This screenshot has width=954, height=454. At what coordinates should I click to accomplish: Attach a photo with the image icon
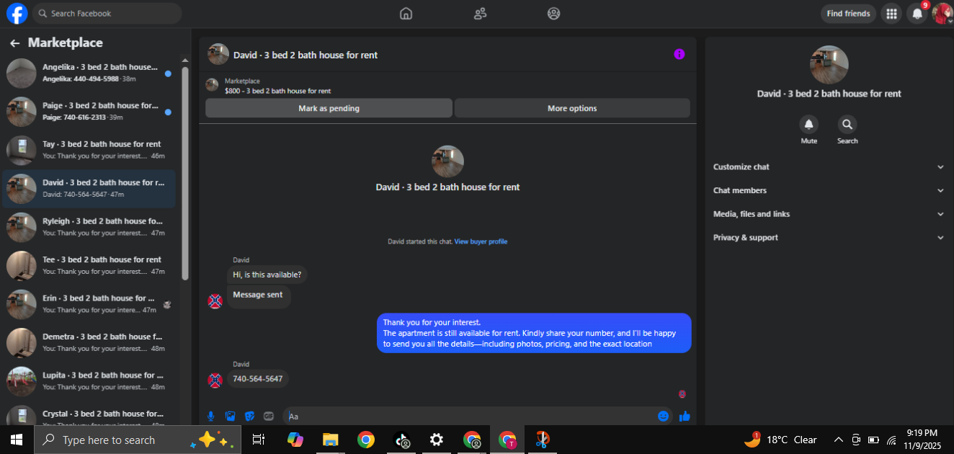[231, 416]
